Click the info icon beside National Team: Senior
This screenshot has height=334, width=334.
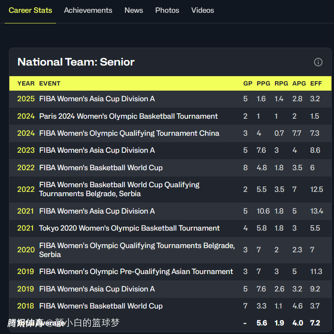318,62
